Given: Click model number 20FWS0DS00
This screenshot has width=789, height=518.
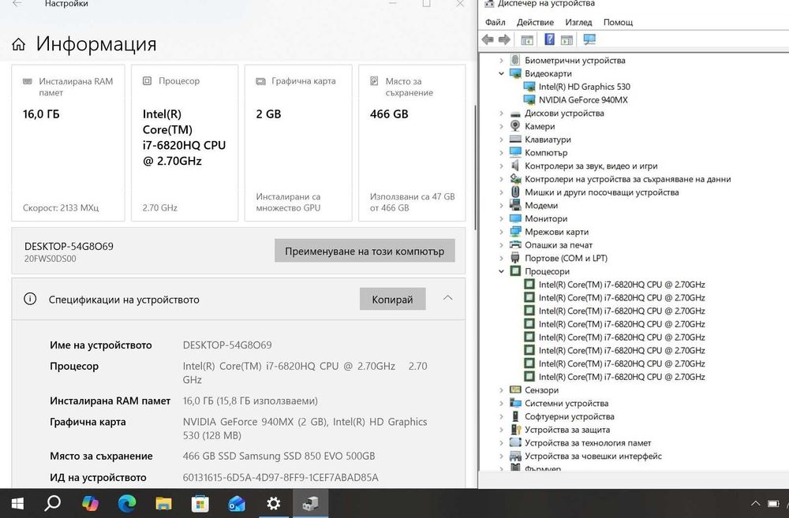Looking at the screenshot, I should tap(50, 259).
